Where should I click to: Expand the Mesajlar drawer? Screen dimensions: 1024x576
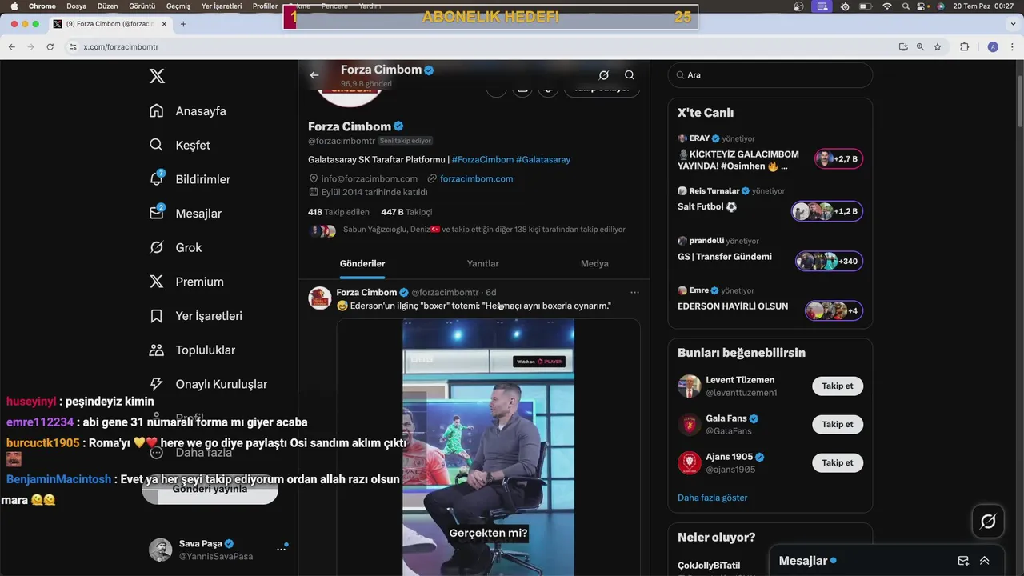pos(985,561)
